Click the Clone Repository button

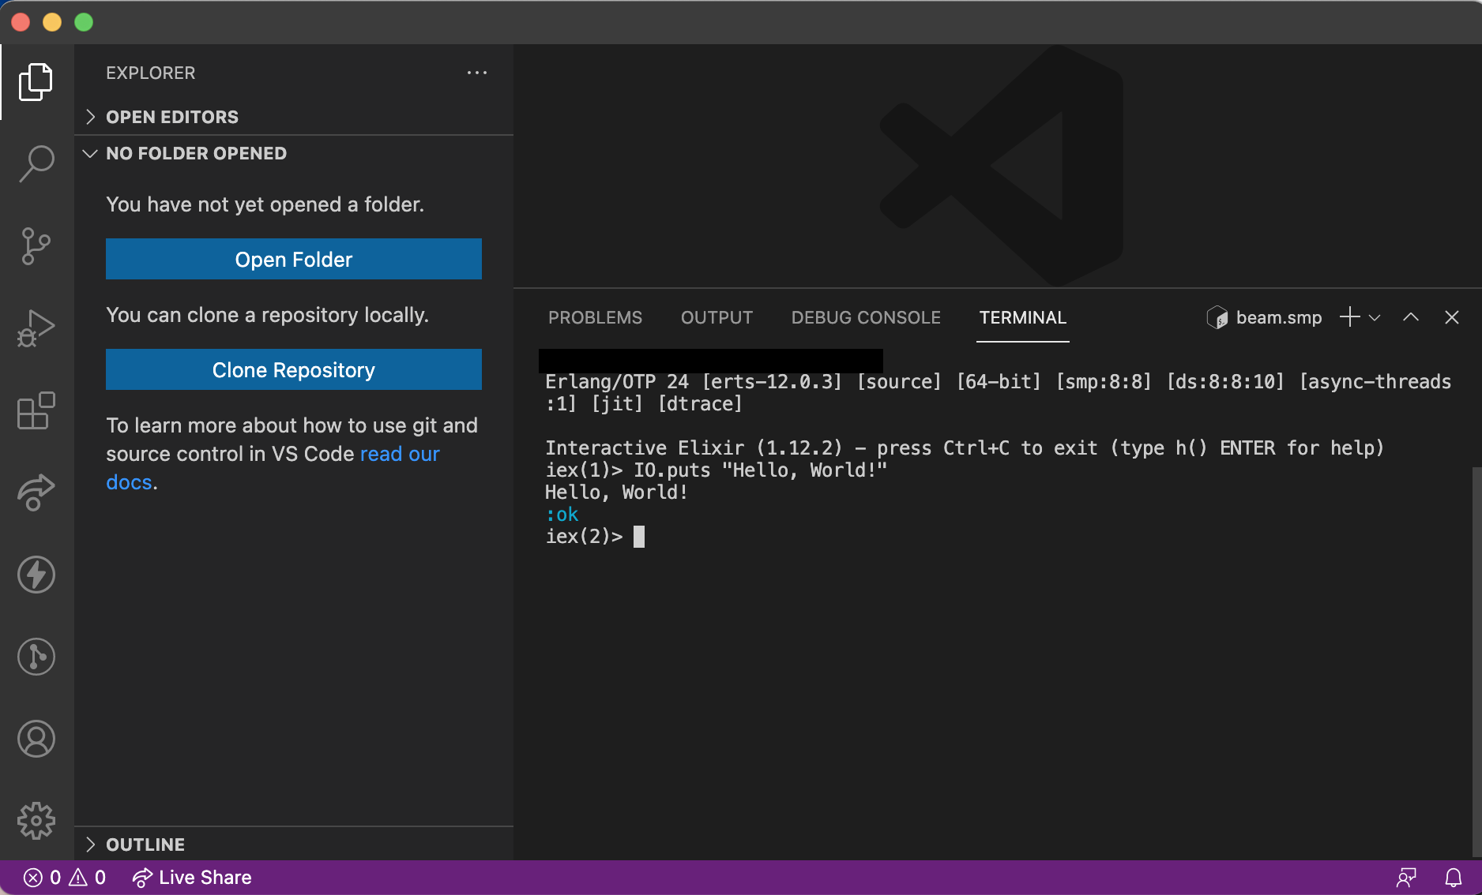pyautogui.click(x=294, y=369)
